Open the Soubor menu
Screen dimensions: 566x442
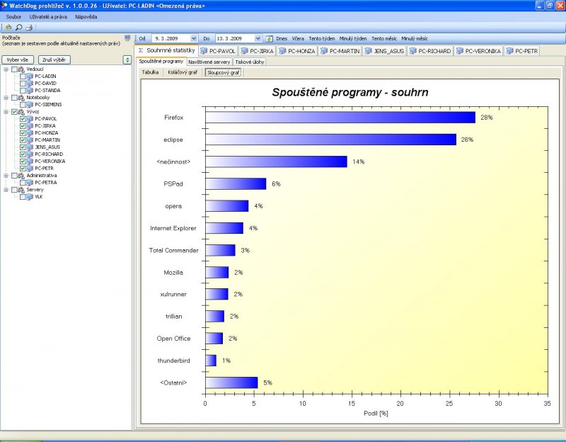[x=13, y=16]
